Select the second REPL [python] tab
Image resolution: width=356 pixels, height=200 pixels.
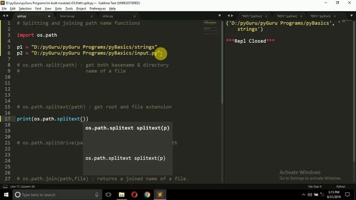(287, 16)
